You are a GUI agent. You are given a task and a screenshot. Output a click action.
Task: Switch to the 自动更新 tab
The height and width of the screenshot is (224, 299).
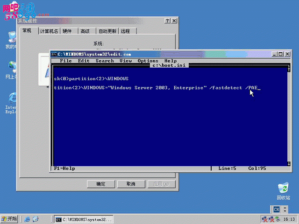[x=107, y=31]
